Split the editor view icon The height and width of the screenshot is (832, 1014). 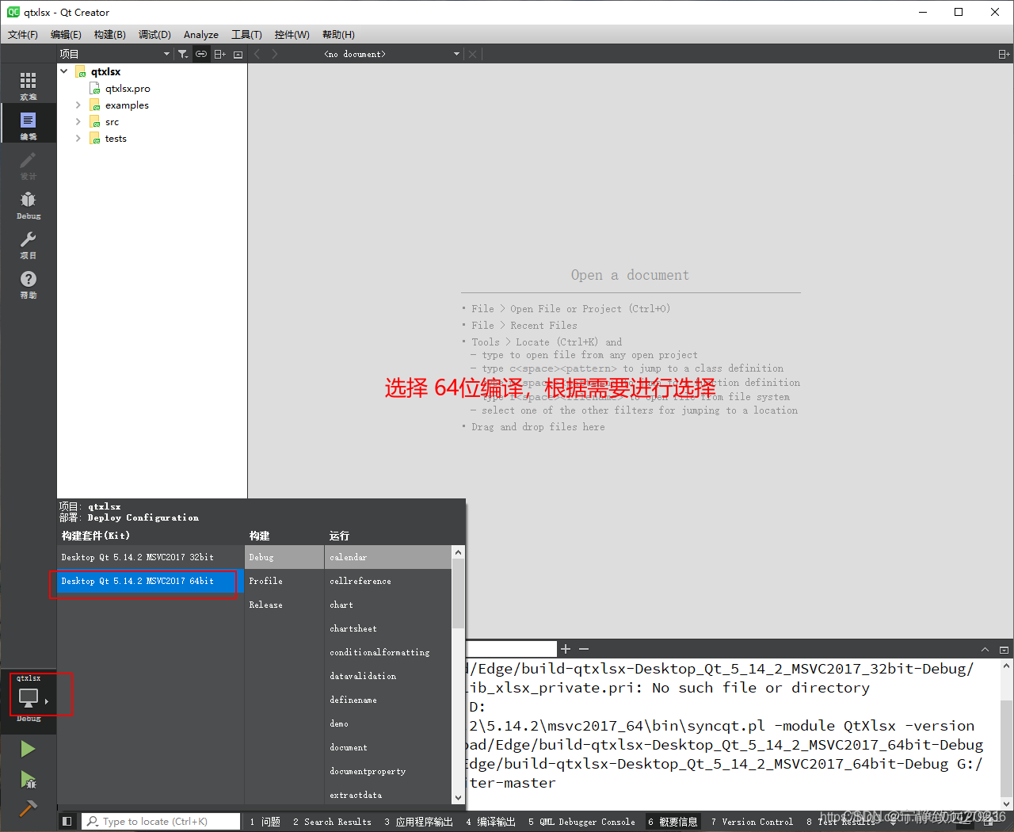[1004, 54]
